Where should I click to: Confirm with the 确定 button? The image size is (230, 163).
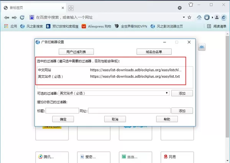tap(63, 119)
